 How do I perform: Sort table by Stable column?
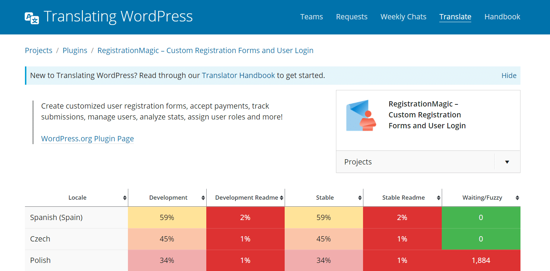324,198
